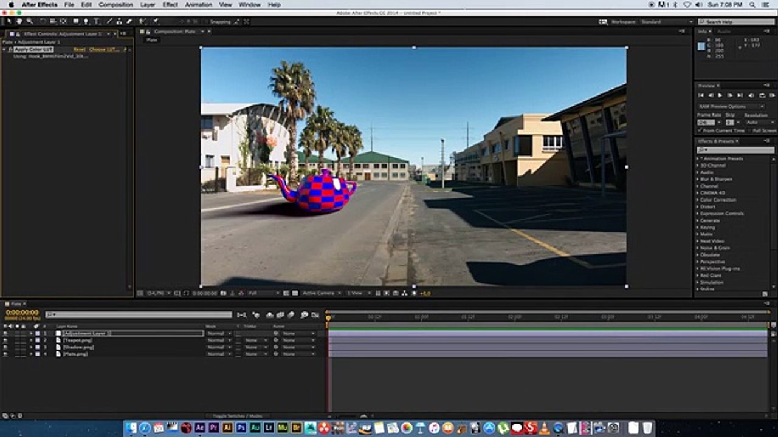The width and height of the screenshot is (778, 437).
Task: Open Active Camera view dropdown
Action: point(321,293)
